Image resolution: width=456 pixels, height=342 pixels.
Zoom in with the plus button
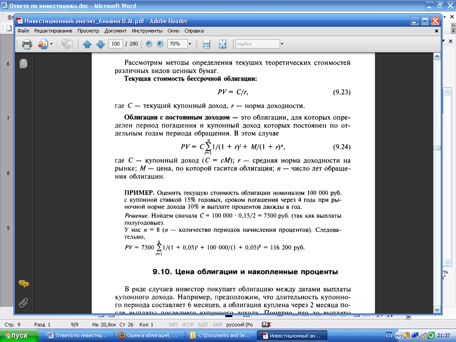coord(160,44)
